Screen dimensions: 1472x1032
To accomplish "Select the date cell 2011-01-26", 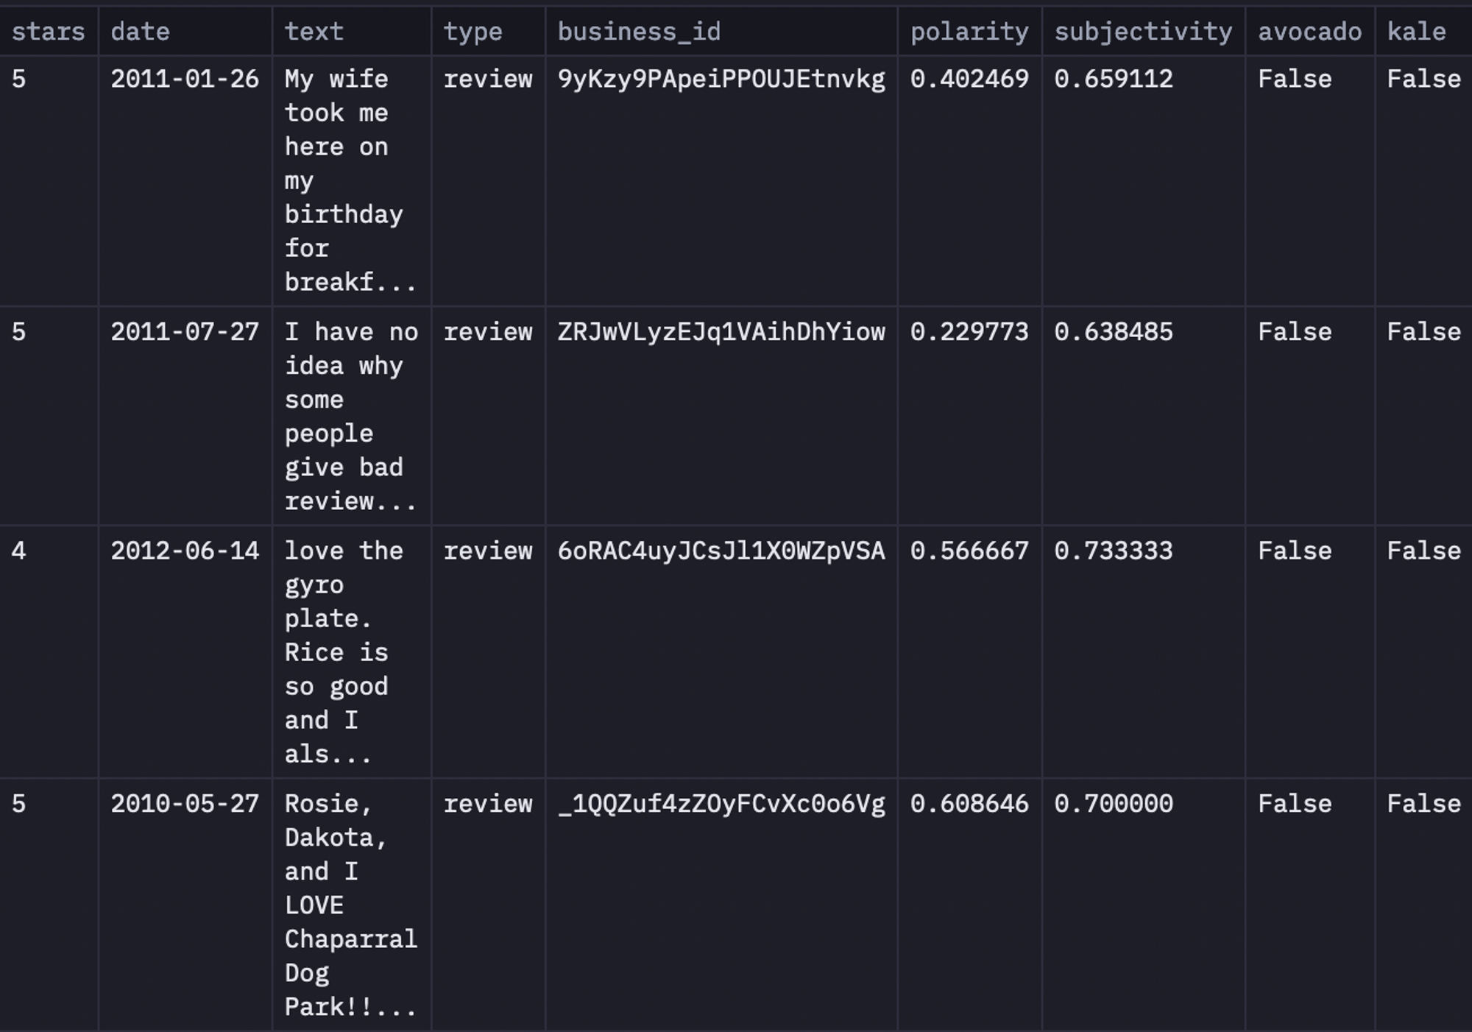I will pyautogui.click(x=185, y=79).
